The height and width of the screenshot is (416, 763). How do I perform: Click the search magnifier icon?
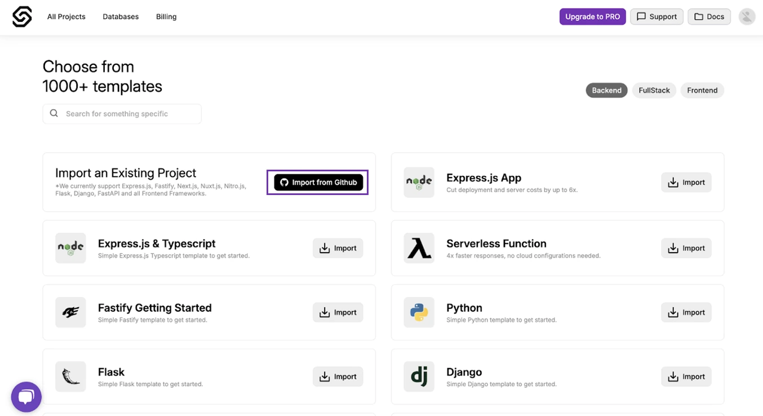54,113
